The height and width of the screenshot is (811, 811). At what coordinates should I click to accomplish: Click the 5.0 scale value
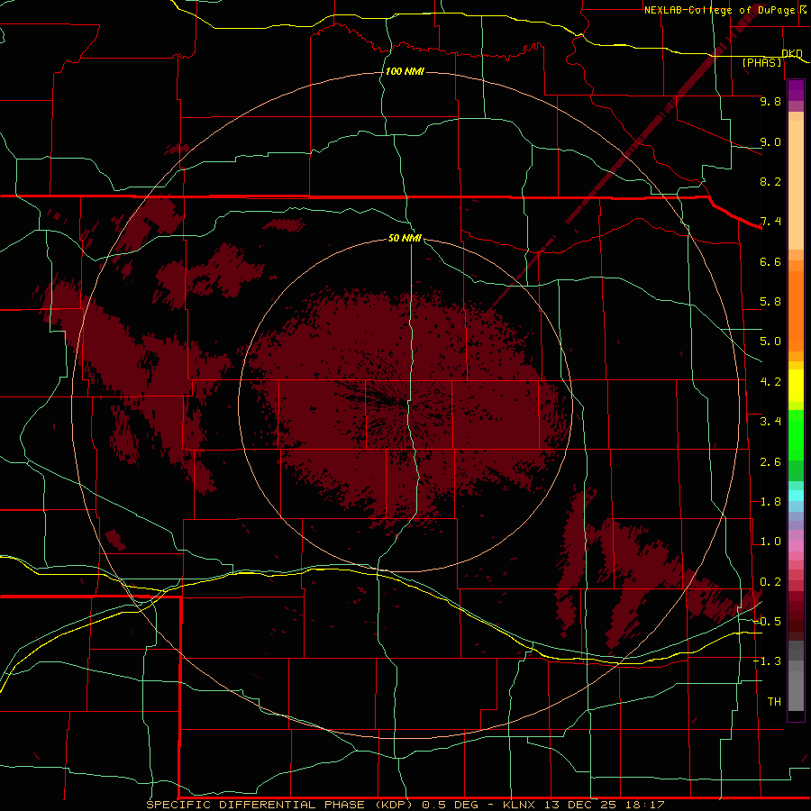pyautogui.click(x=770, y=342)
